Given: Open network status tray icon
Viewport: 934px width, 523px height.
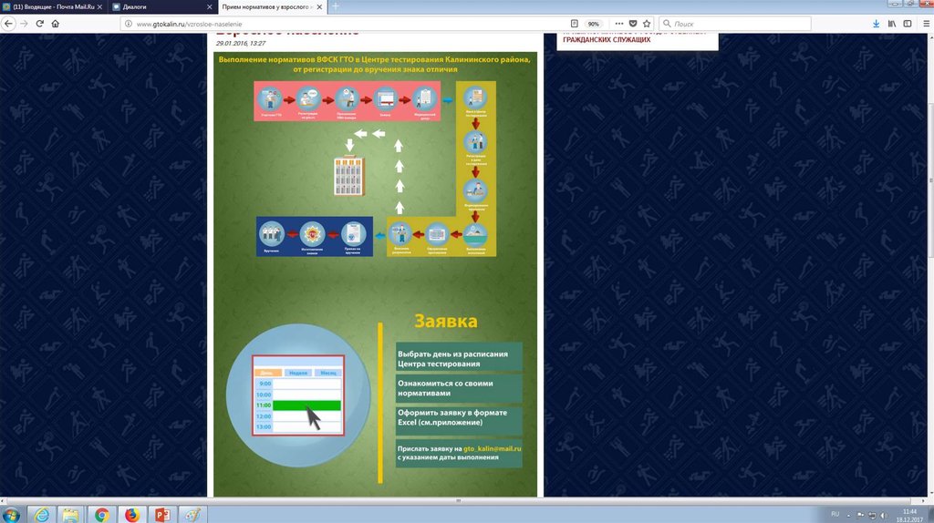Looking at the screenshot, I should coord(872,516).
